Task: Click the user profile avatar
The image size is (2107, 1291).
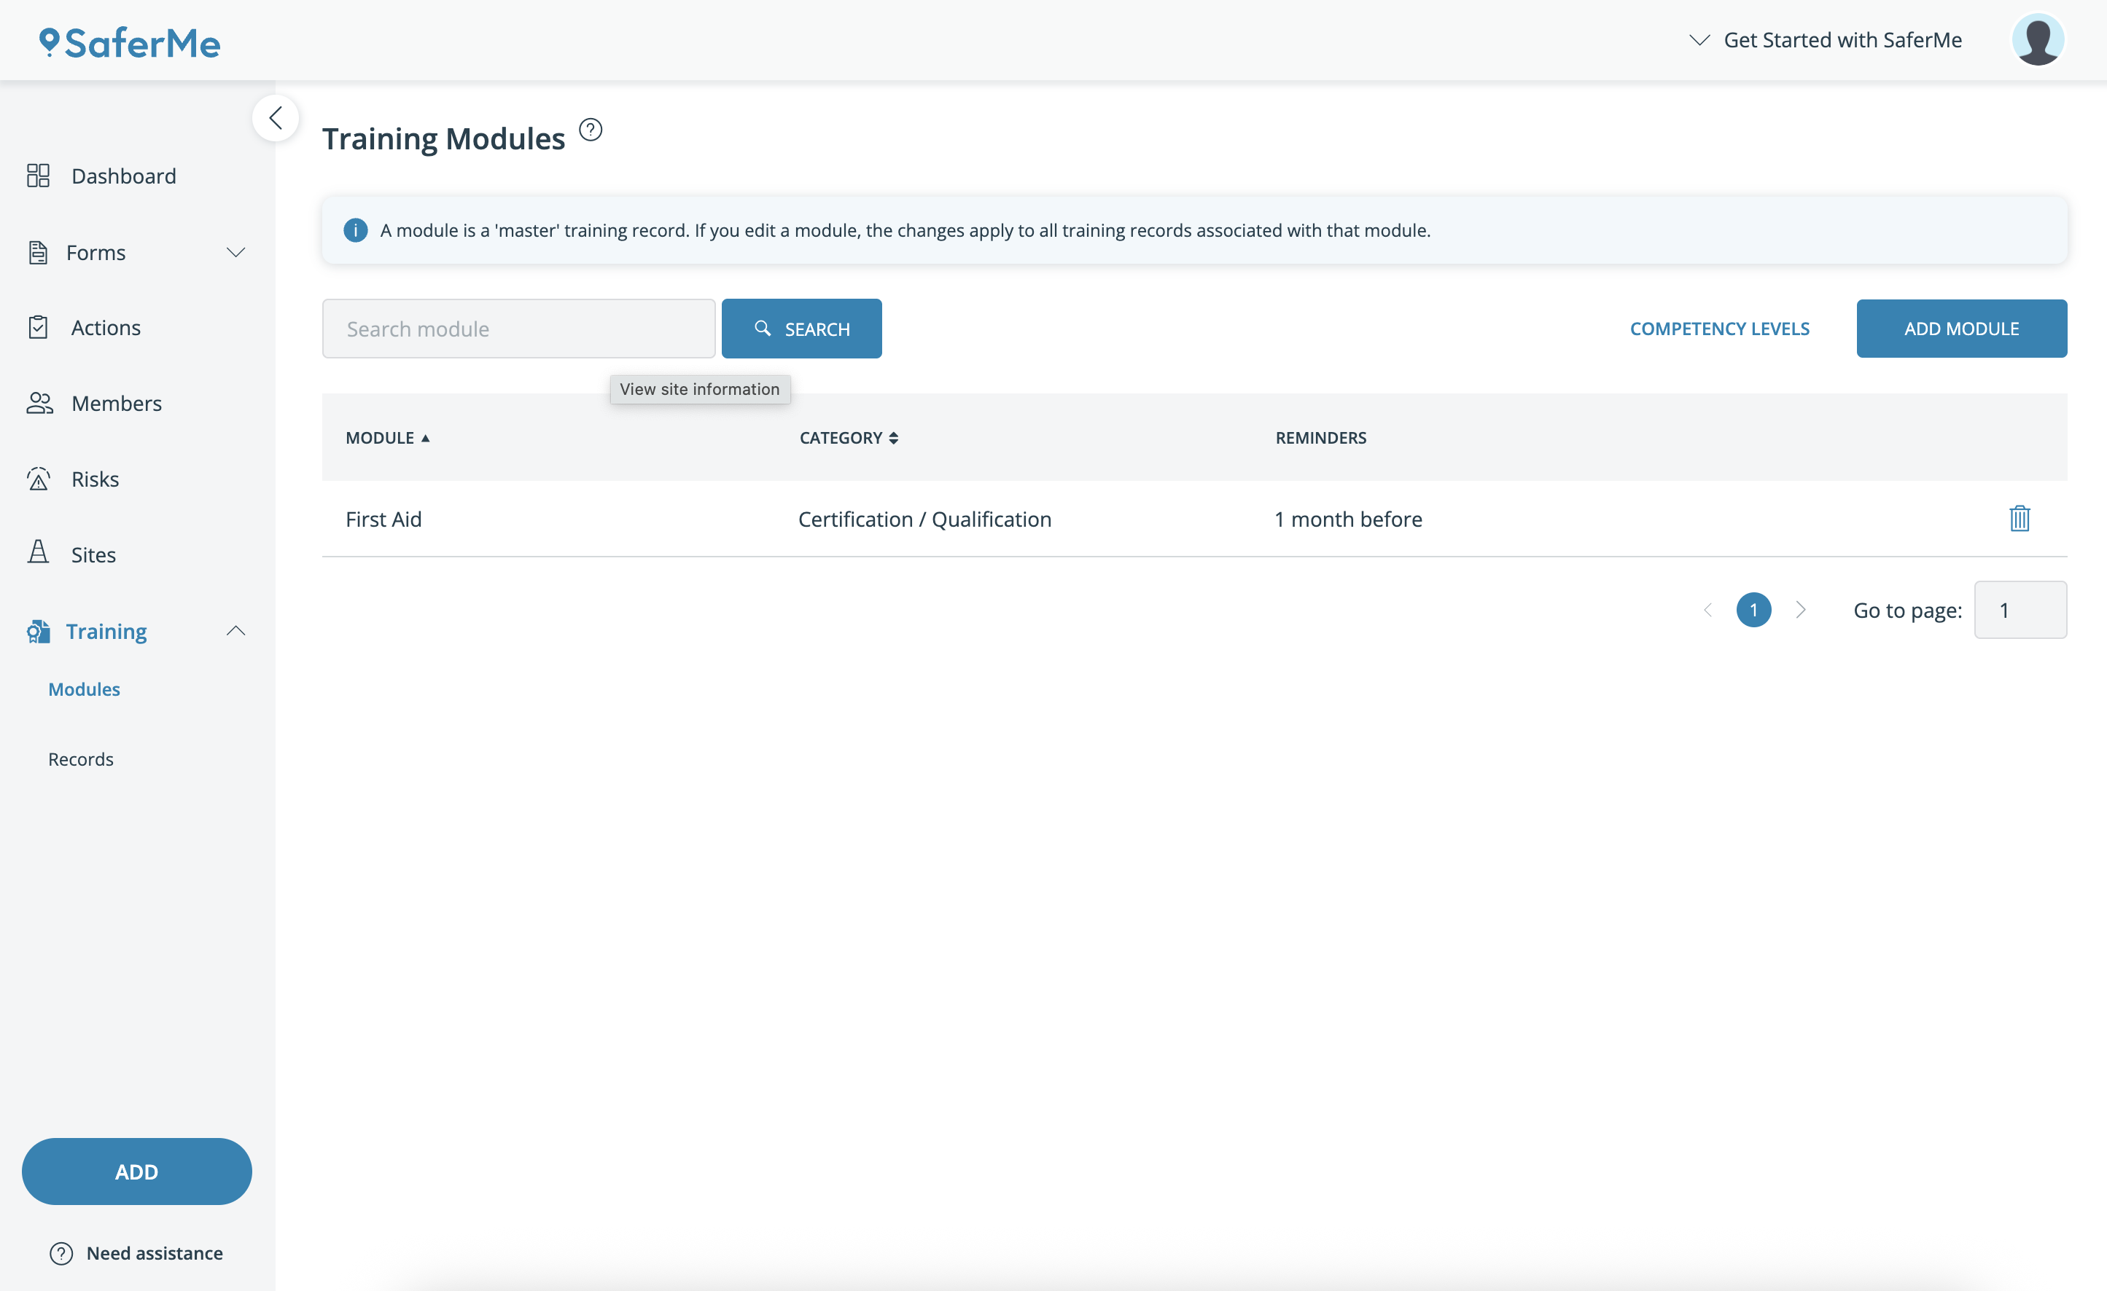Action: point(2038,40)
